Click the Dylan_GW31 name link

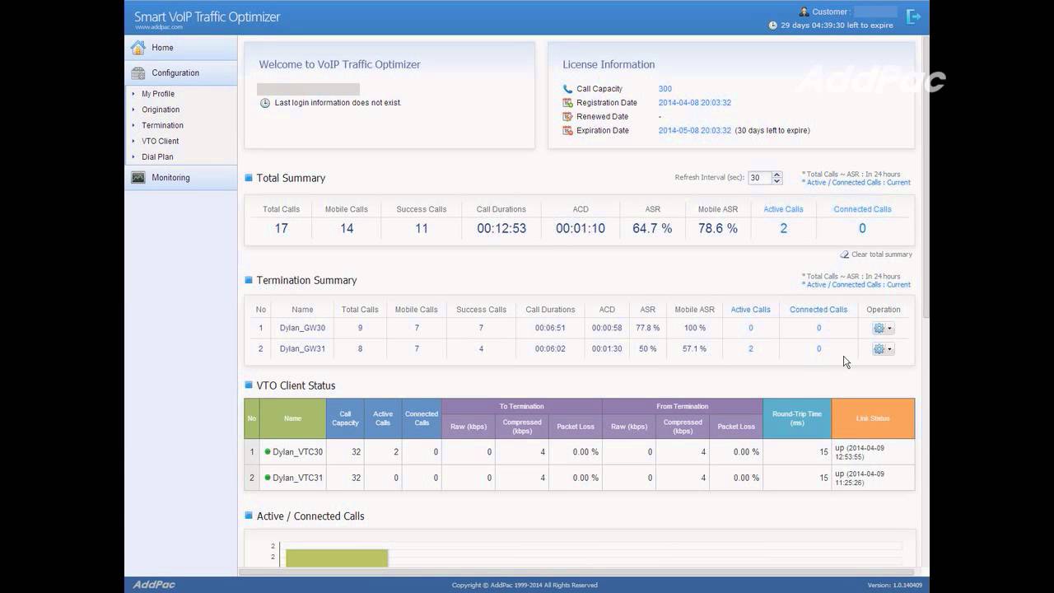302,349
